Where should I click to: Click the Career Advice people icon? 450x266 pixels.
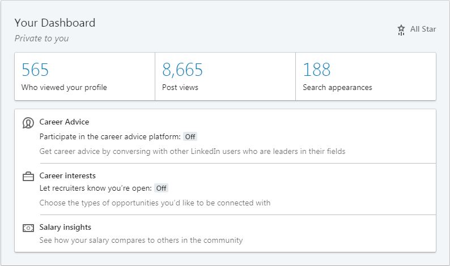tap(28, 123)
